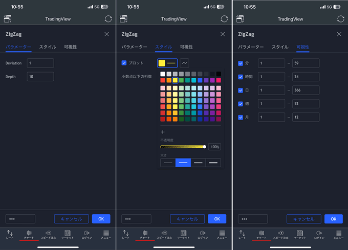
Task: Tap the reload icon on the middle screen
Action: coord(224,19)
